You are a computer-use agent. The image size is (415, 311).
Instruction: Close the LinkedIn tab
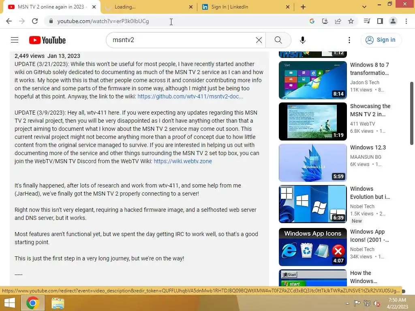tap(288, 7)
